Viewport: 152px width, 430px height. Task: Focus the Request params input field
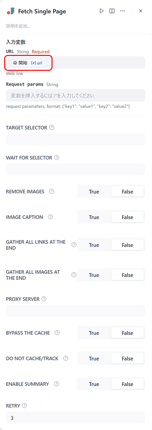click(76, 95)
